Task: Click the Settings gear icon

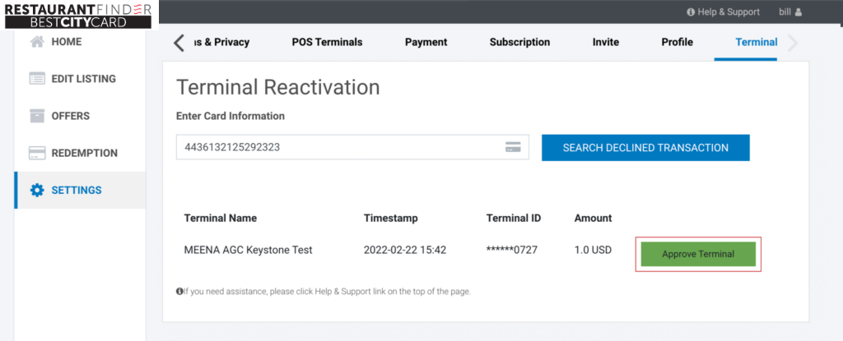Action: point(36,190)
